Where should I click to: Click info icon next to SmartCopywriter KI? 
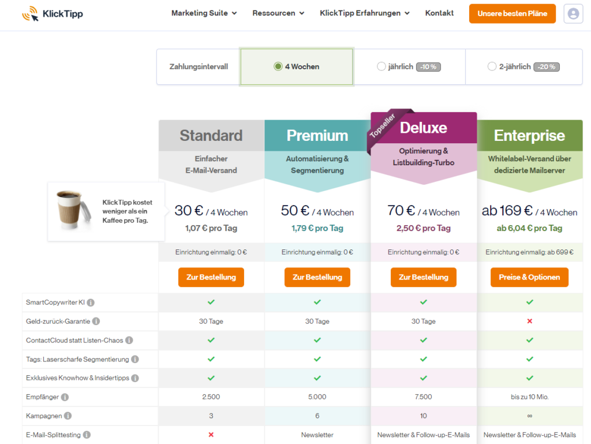pyautogui.click(x=91, y=303)
